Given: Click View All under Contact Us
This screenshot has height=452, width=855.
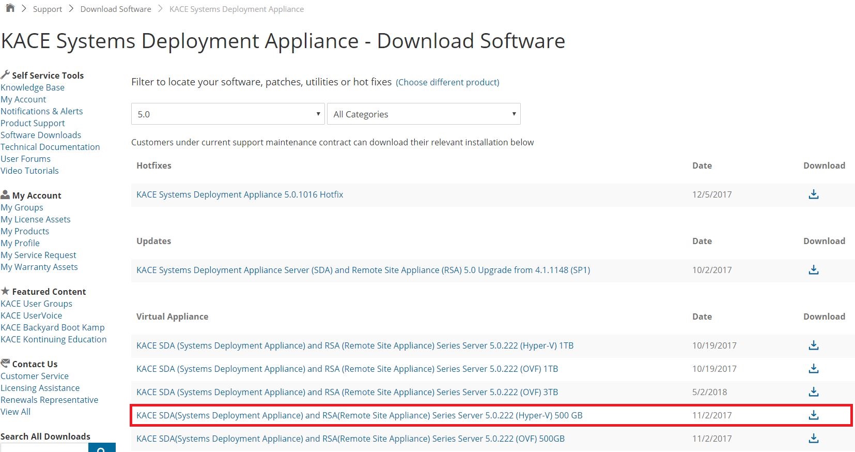Looking at the screenshot, I should 15,412.
